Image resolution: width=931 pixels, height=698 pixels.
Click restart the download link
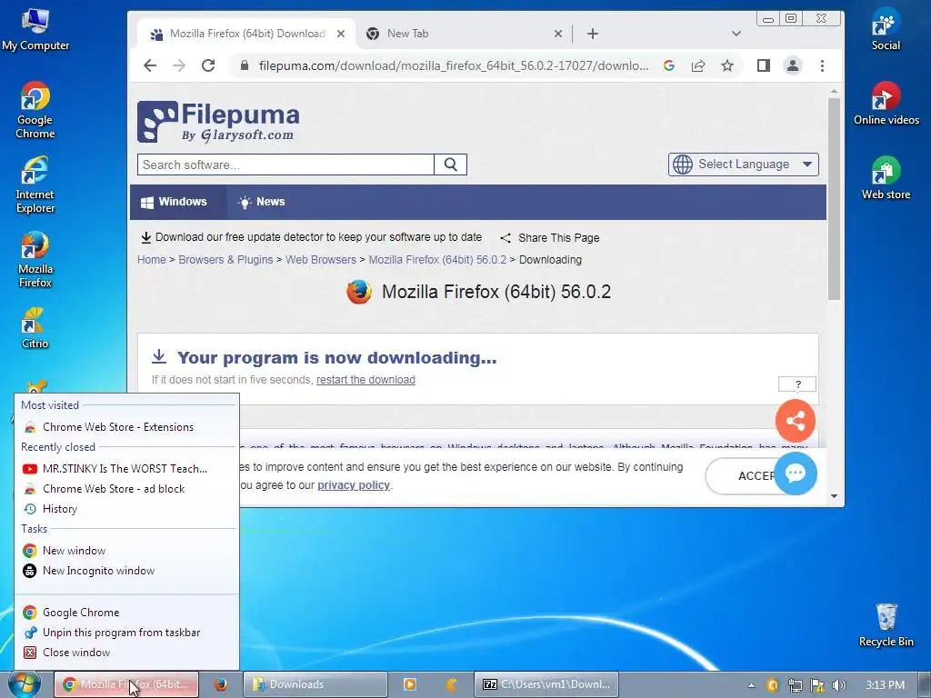365,380
